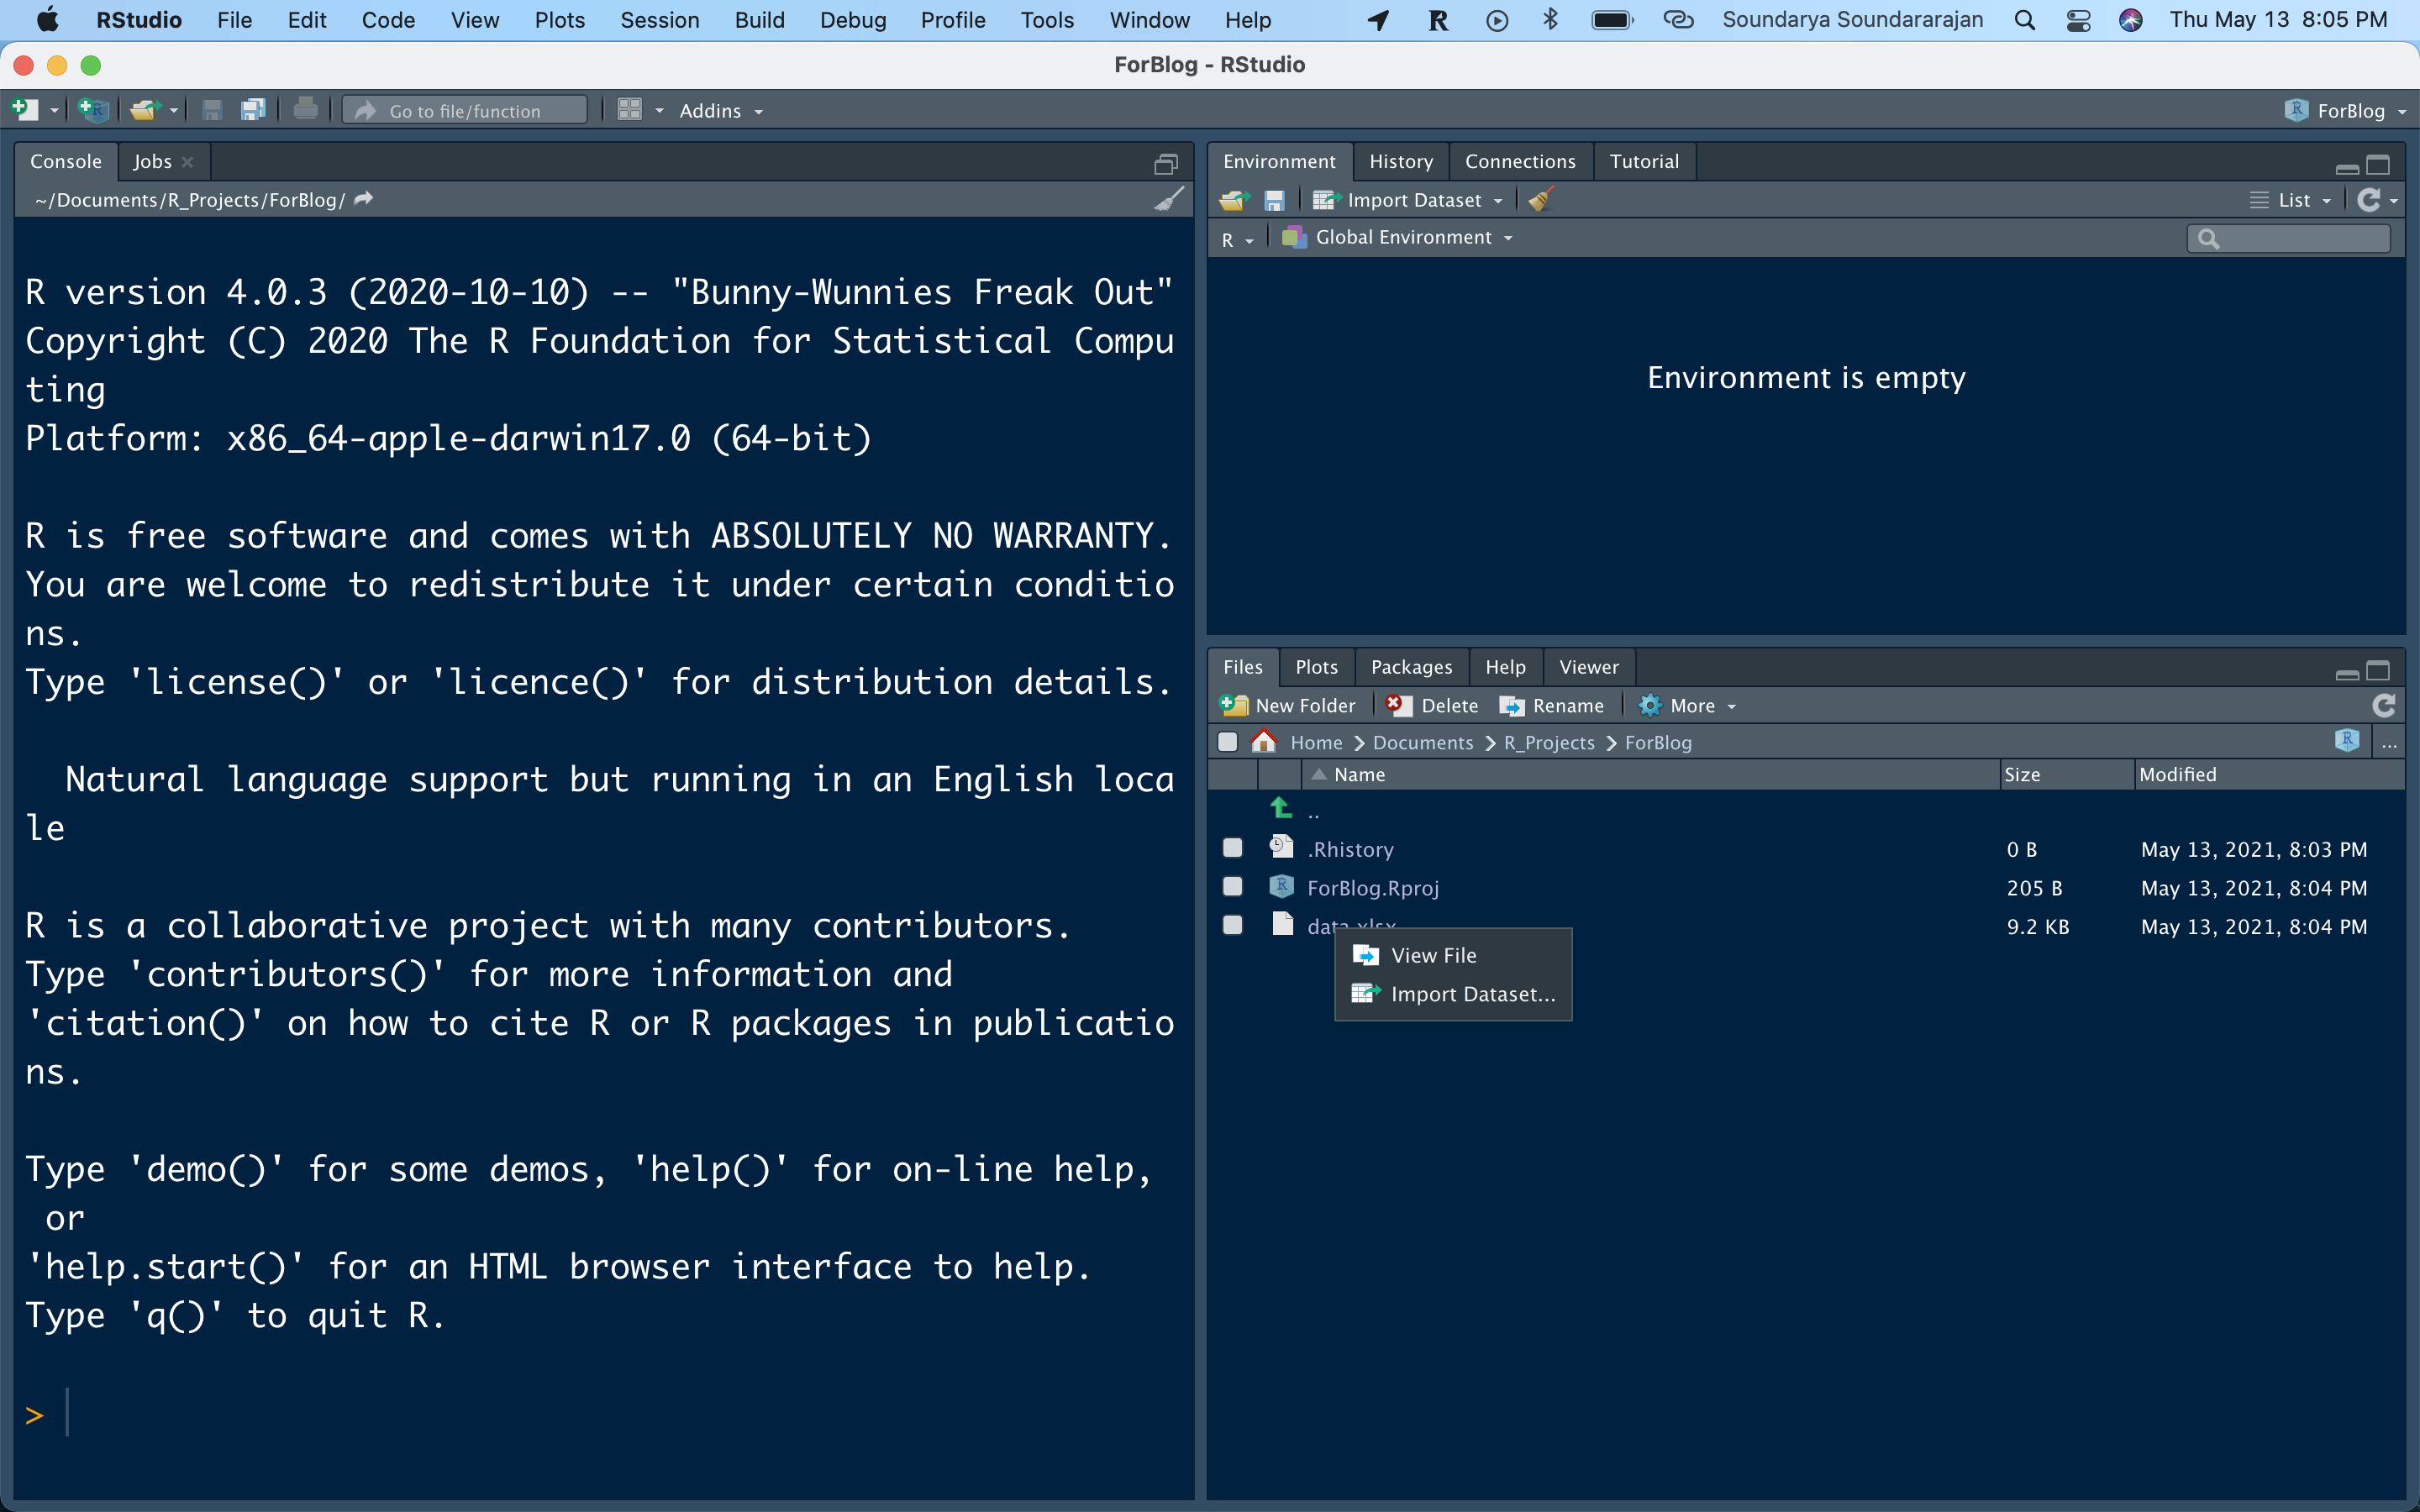
Task: Click the Siri icon in menu bar
Action: click(2131, 20)
